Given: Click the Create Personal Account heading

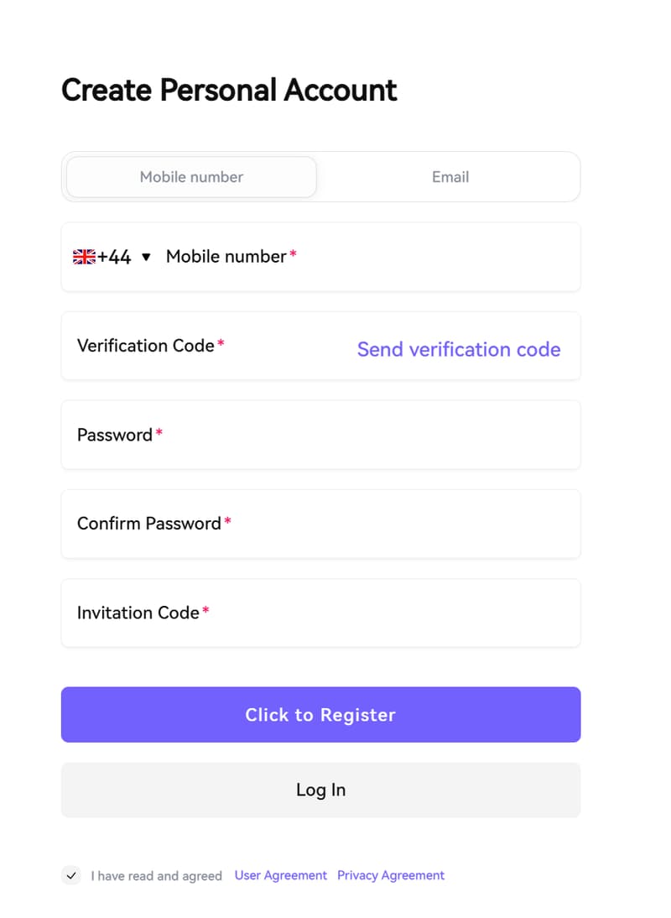Looking at the screenshot, I should [x=228, y=90].
